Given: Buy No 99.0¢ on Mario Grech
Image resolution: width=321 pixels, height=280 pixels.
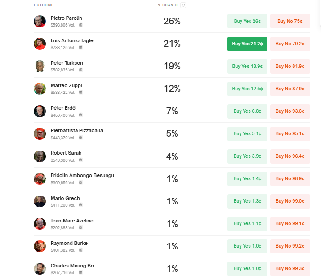Looking at the screenshot, I should (x=290, y=201).
